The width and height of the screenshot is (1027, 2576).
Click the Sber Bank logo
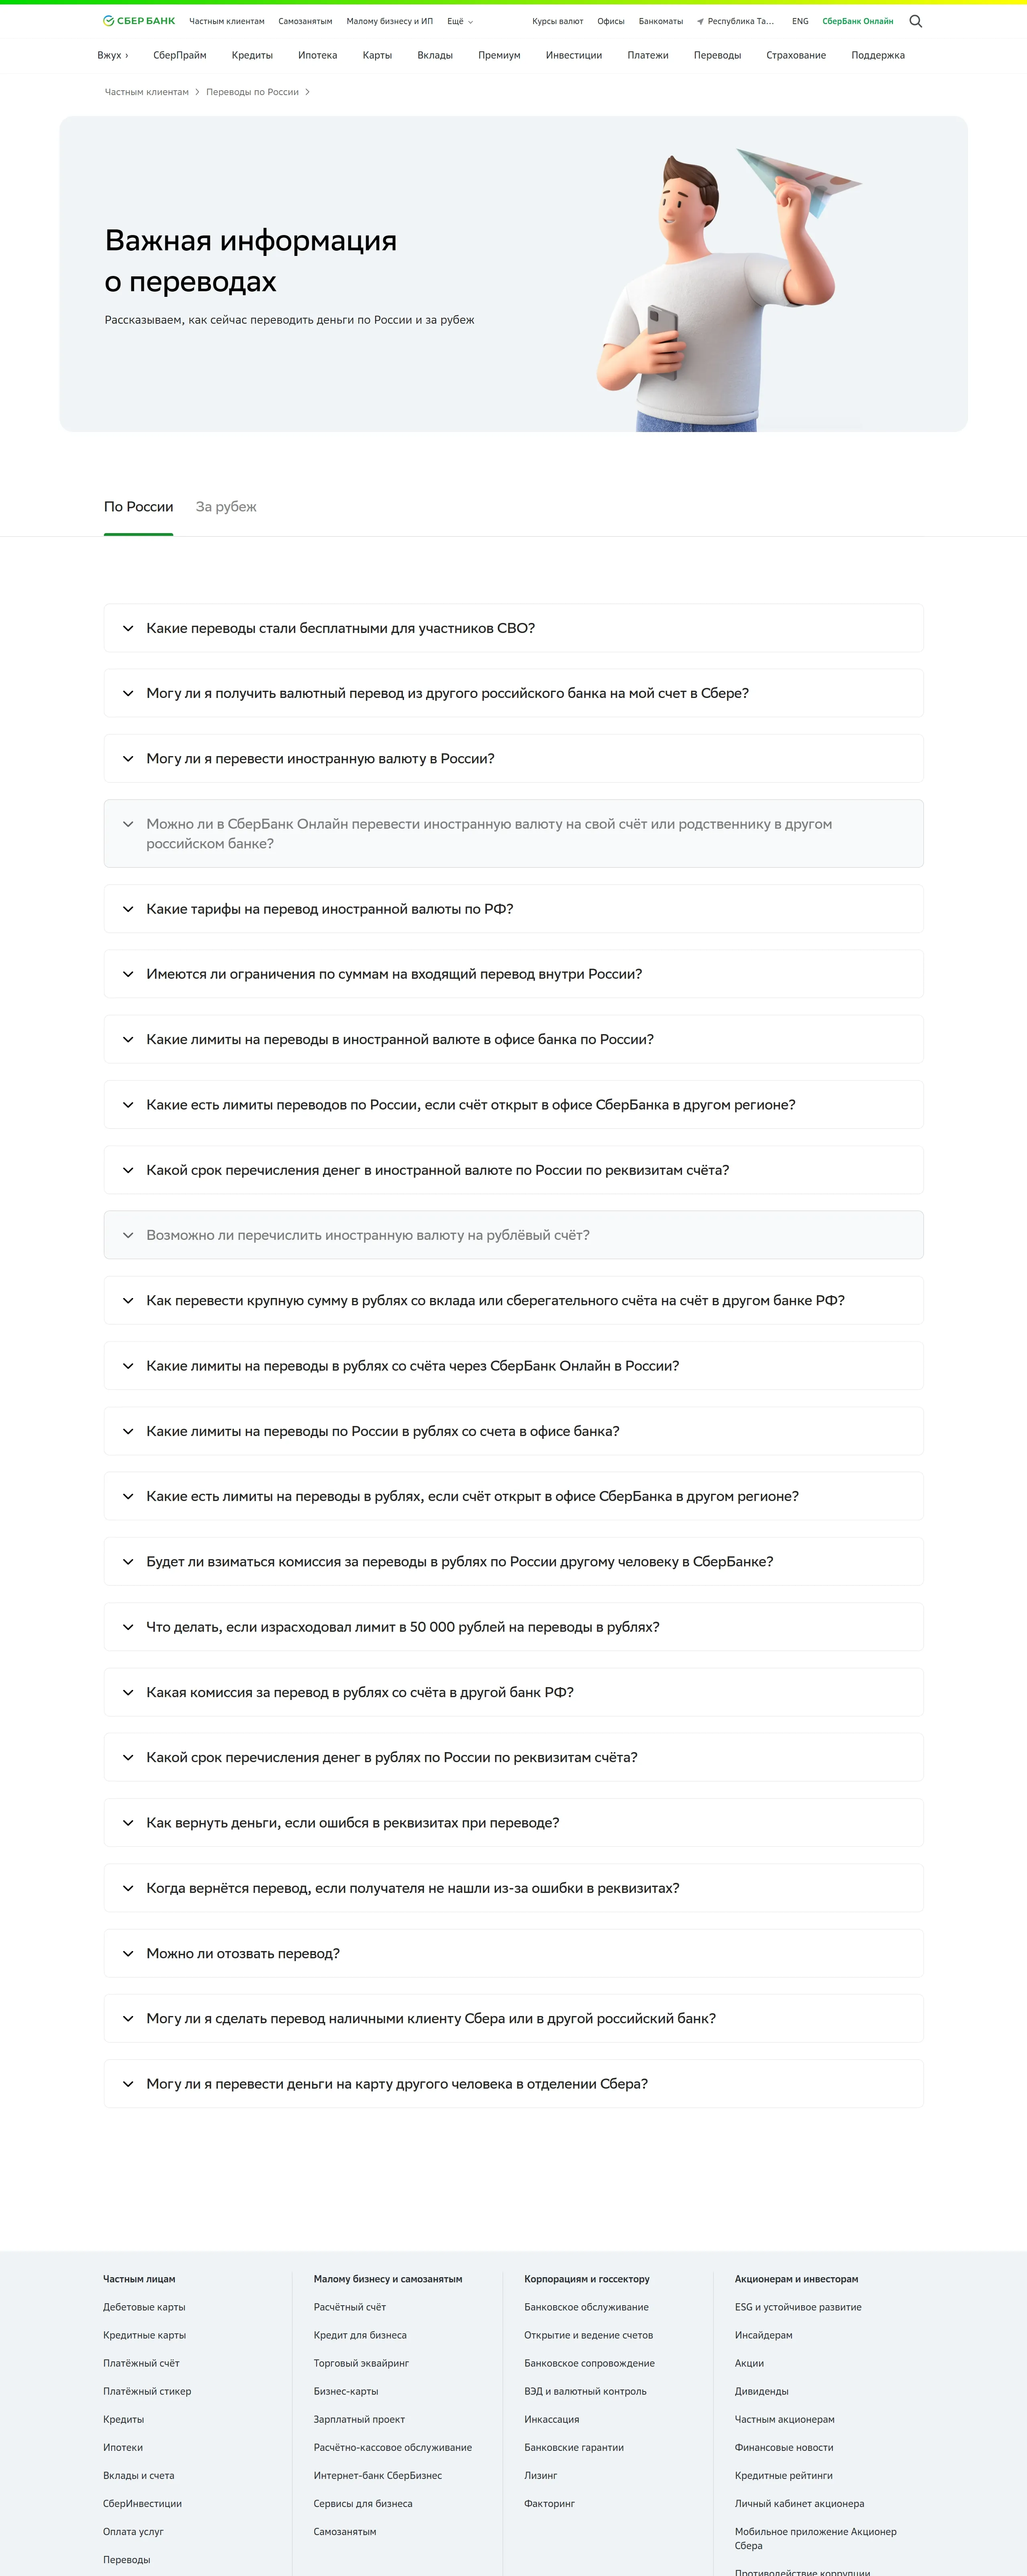139,21
